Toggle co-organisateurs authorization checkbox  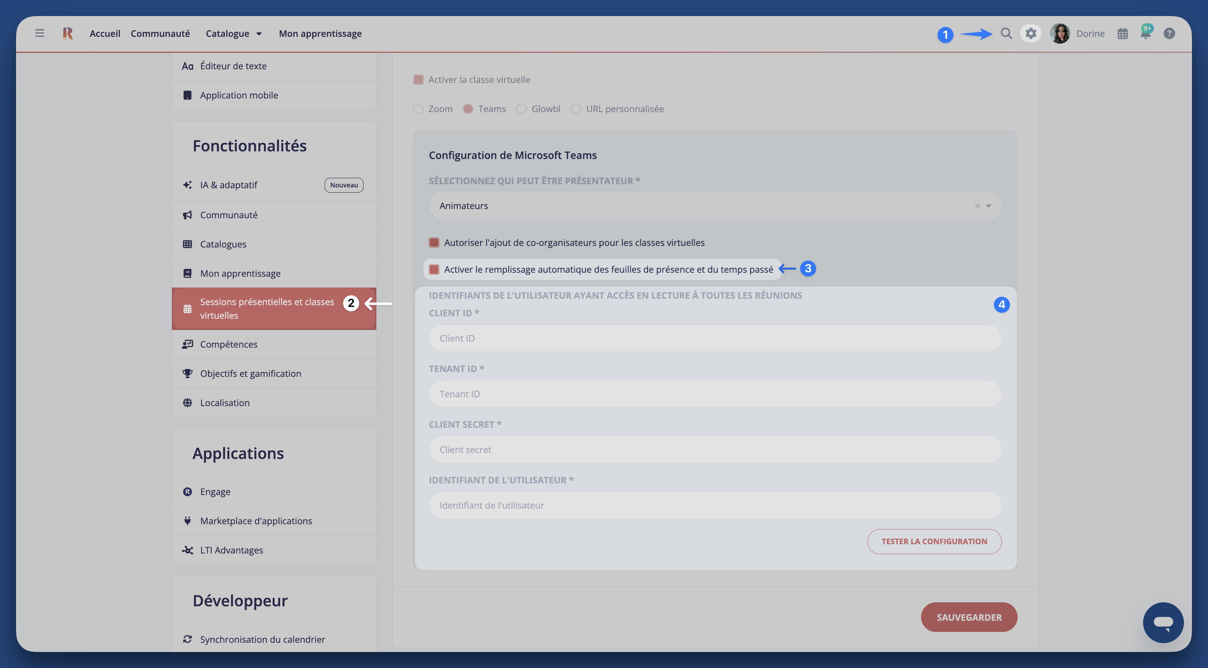click(x=434, y=243)
